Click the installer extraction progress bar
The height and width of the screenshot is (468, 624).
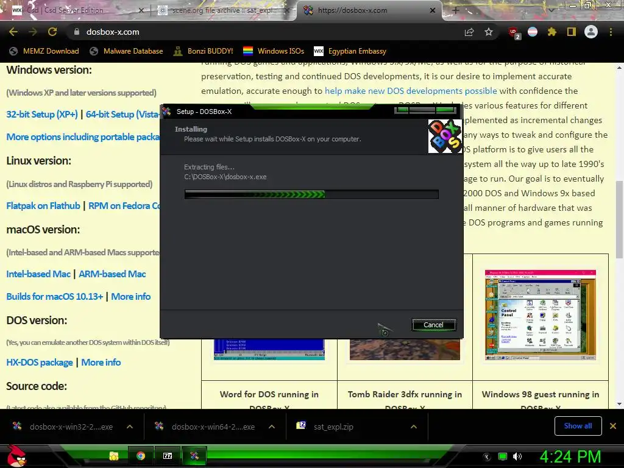pyautogui.click(x=311, y=194)
